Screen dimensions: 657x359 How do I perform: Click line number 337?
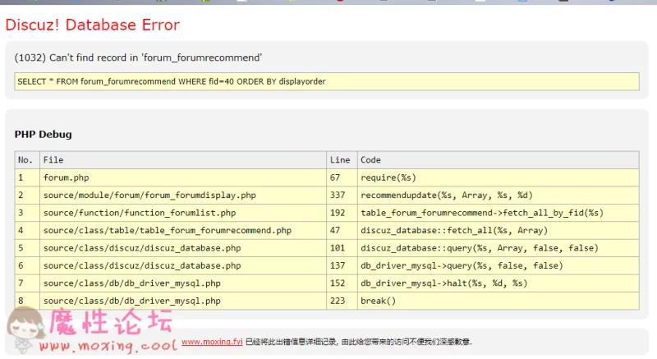pyautogui.click(x=338, y=196)
